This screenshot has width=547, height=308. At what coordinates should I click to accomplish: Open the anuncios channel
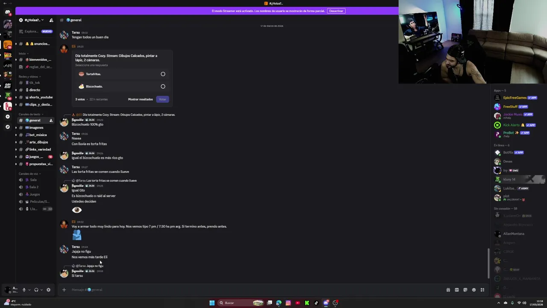(x=35, y=44)
